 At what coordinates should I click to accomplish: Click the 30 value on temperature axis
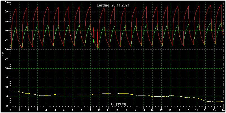click(6, 49)
